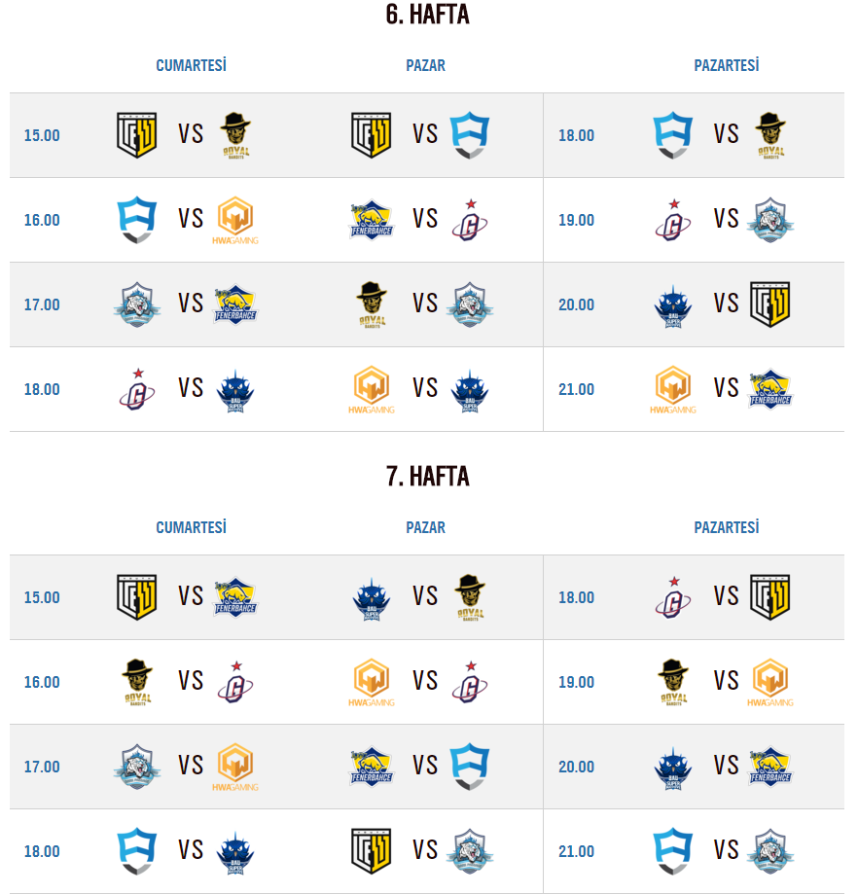Click the Galakticos star logo in Week 6 Sunday second match

point(470,220)
